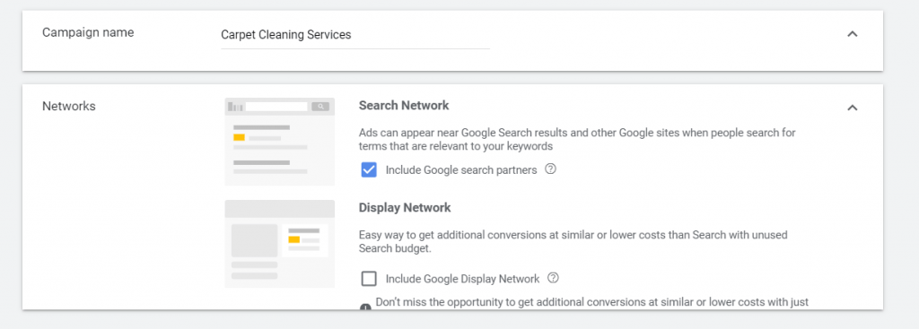Open help icon beside Google Display Network

point(553,278)
